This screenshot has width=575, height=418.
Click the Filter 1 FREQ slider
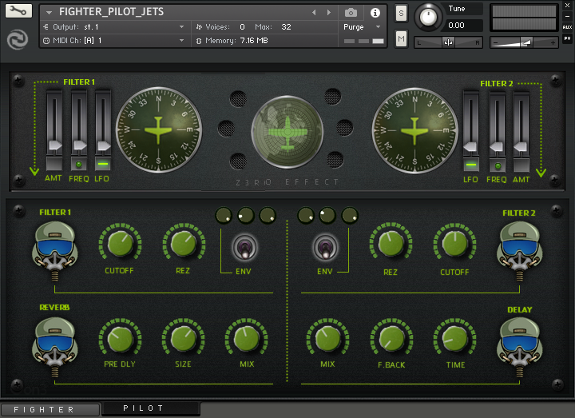click(x=79, y=123)
